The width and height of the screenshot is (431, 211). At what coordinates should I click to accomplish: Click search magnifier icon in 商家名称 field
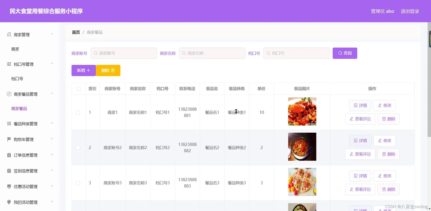pyautogui.click(x=184, y=53)
